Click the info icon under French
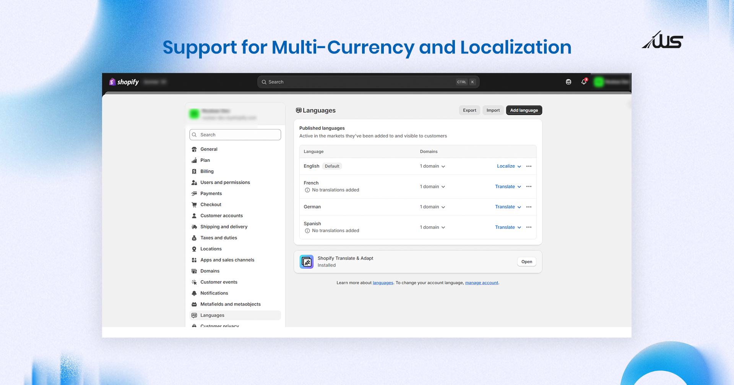 [307, 190]
